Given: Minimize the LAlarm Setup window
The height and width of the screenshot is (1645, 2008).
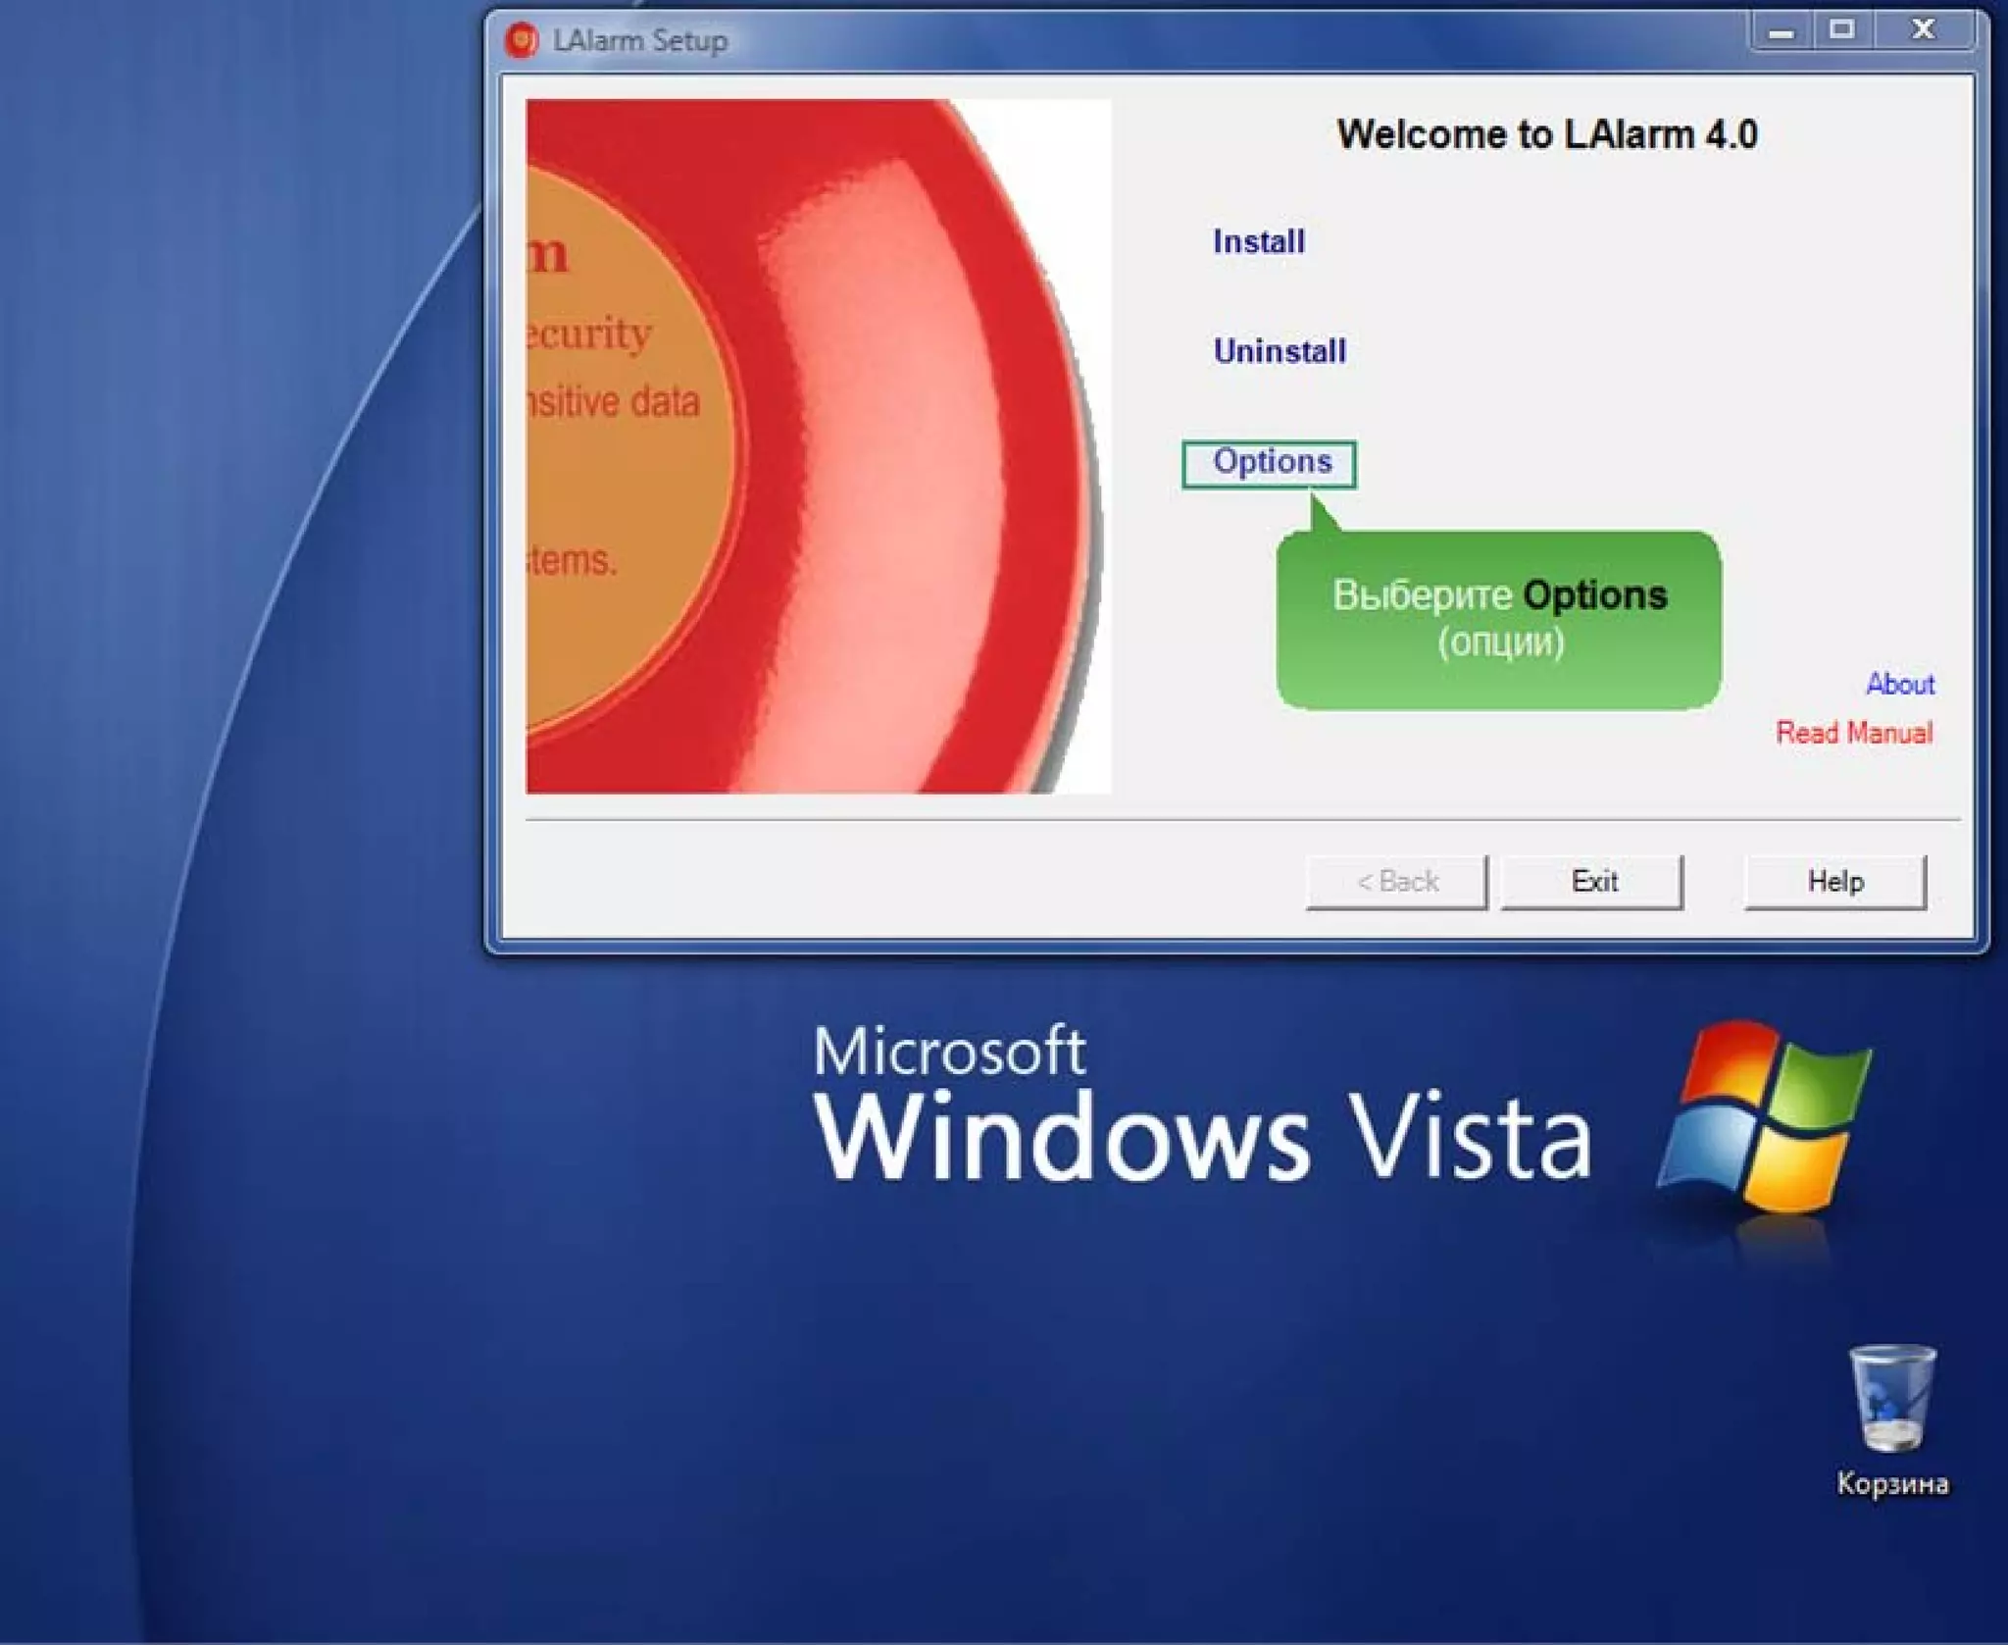Looking at the screenshot, I should tap(1781, 31).
